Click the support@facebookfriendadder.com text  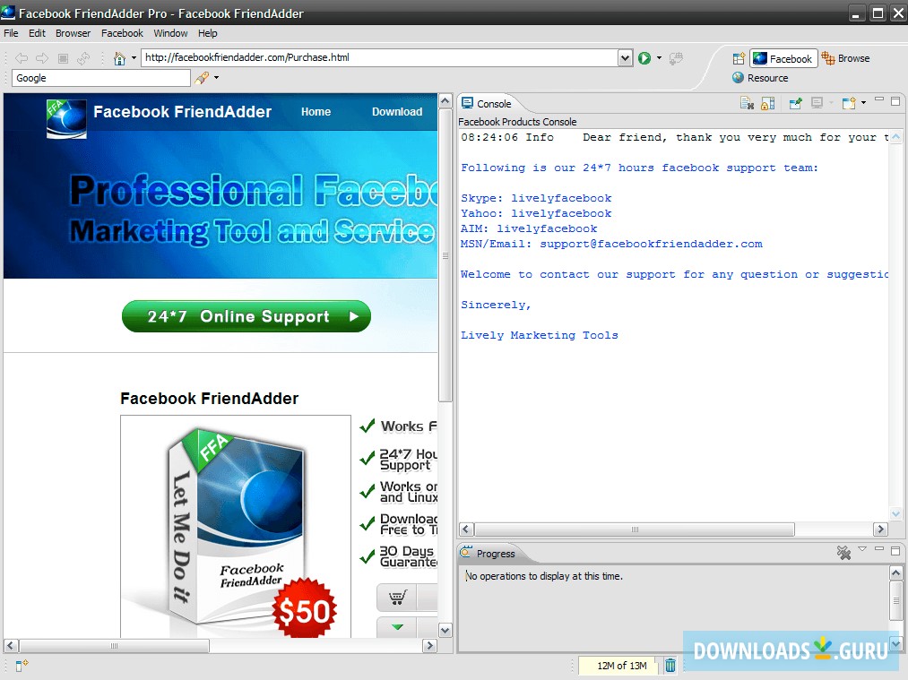(x=651, y=244)
